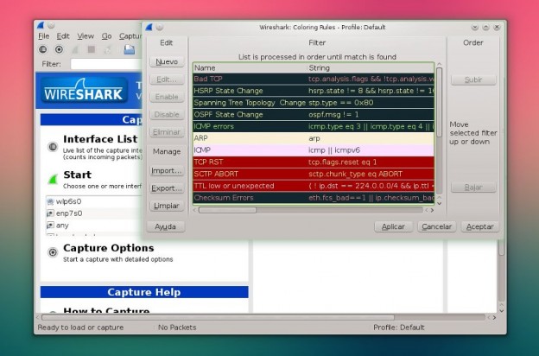Screen dimensions: 539x356
Task: Click the round pin button beside Coloring Rules fin icon
Action: pyautogui.click(x=160, y=27)
